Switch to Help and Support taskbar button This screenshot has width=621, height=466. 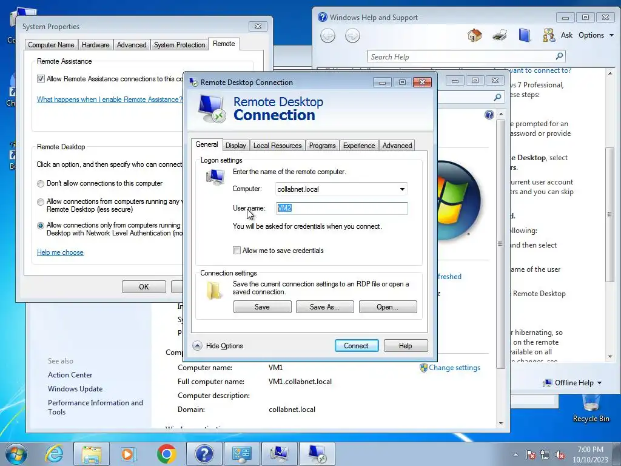point(204,454)
